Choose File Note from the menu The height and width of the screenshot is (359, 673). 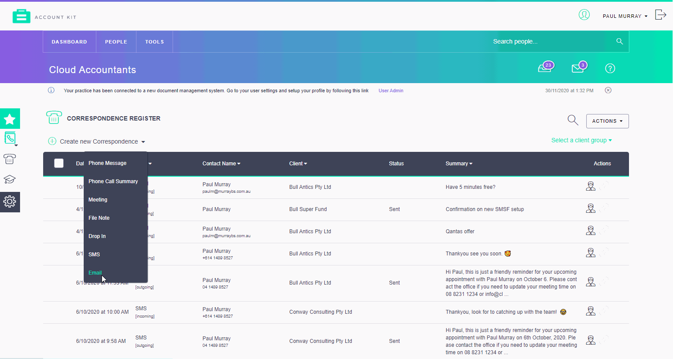[x=99, y=218]
